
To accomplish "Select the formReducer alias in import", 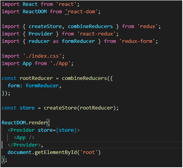I will pyautogui.click(x=78, y=41).
